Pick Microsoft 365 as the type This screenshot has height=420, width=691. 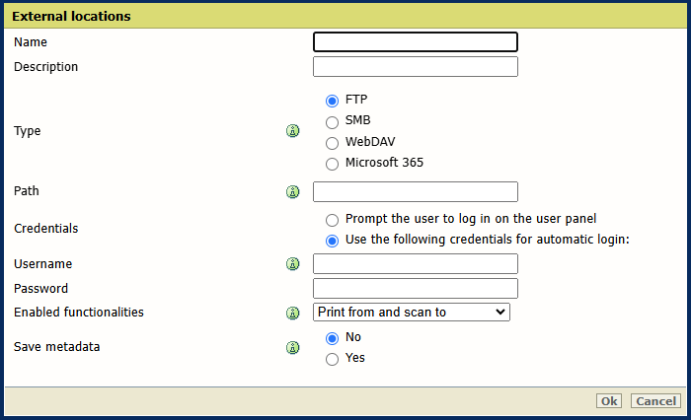tap(332, 164)
